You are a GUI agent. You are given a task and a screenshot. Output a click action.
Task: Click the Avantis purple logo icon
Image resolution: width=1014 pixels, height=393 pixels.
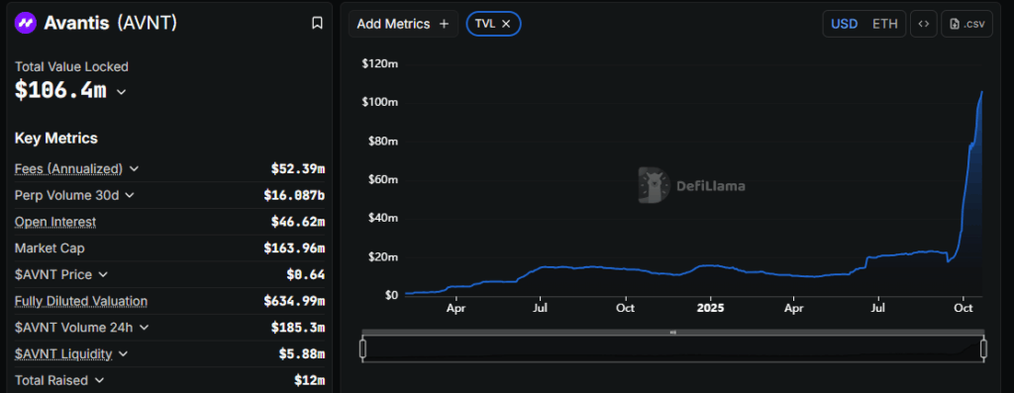click(26, 24)
